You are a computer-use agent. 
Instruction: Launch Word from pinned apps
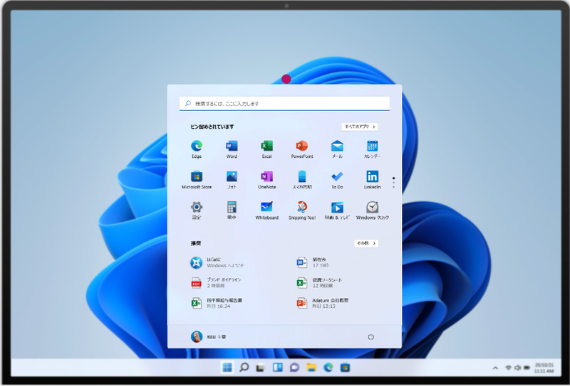[x=232, y=149]
